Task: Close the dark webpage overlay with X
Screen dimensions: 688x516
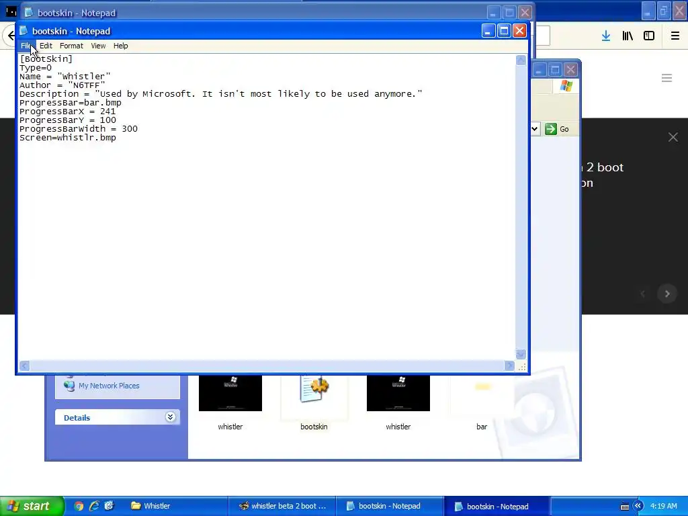Action: click(673, 137)
